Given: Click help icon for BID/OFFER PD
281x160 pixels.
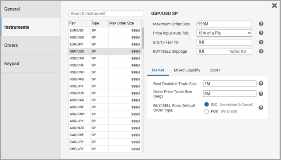Looking at the screenshot, I should pyautogui.click(x=261, y=42).
